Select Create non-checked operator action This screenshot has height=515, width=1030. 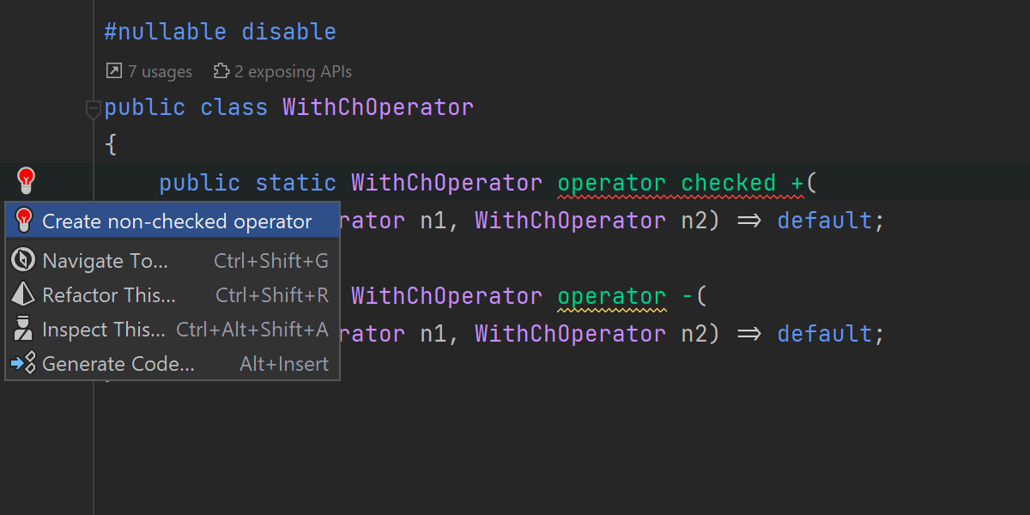(177, 221)
